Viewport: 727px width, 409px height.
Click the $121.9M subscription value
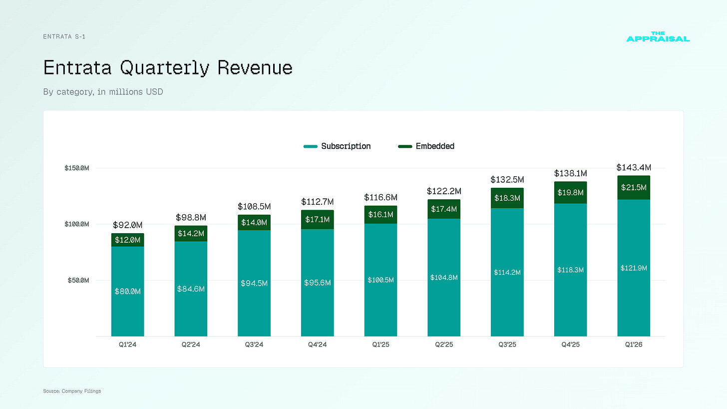click(x=634, y=268)
